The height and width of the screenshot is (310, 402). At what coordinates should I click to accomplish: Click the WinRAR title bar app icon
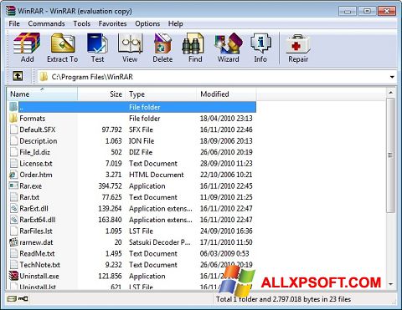11,11
